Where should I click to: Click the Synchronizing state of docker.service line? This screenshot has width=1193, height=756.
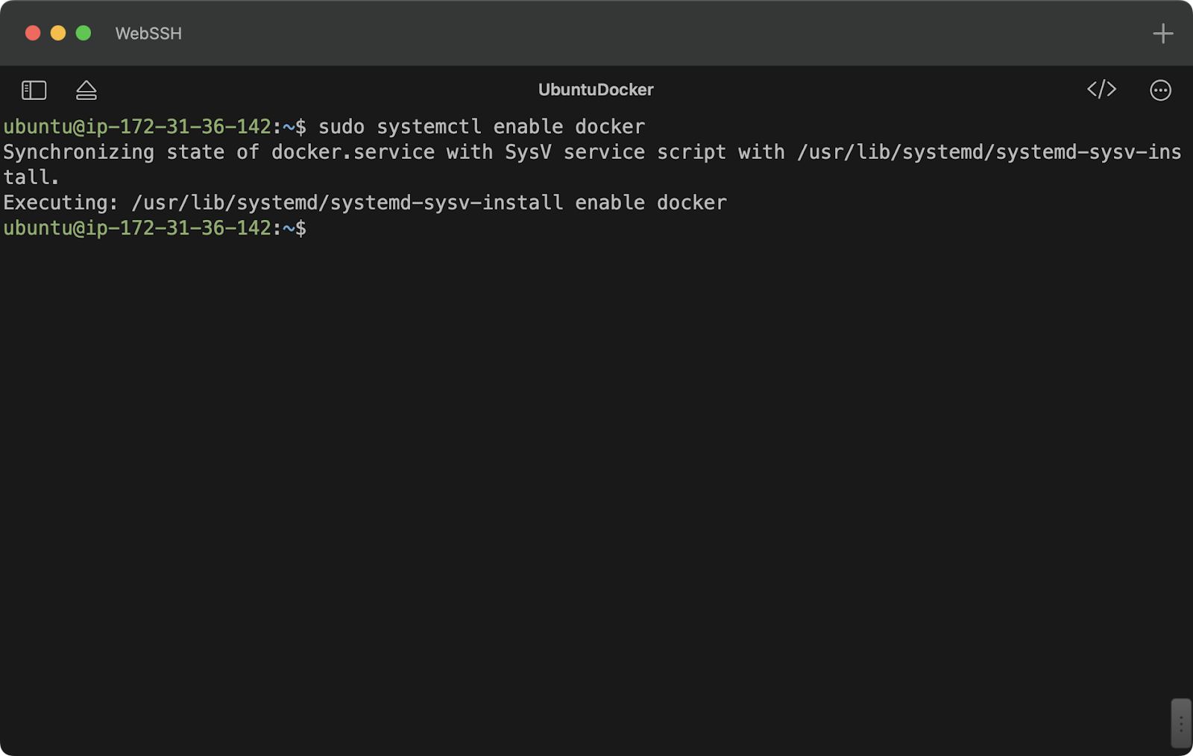pyautogui.click(x=592, y=152)
